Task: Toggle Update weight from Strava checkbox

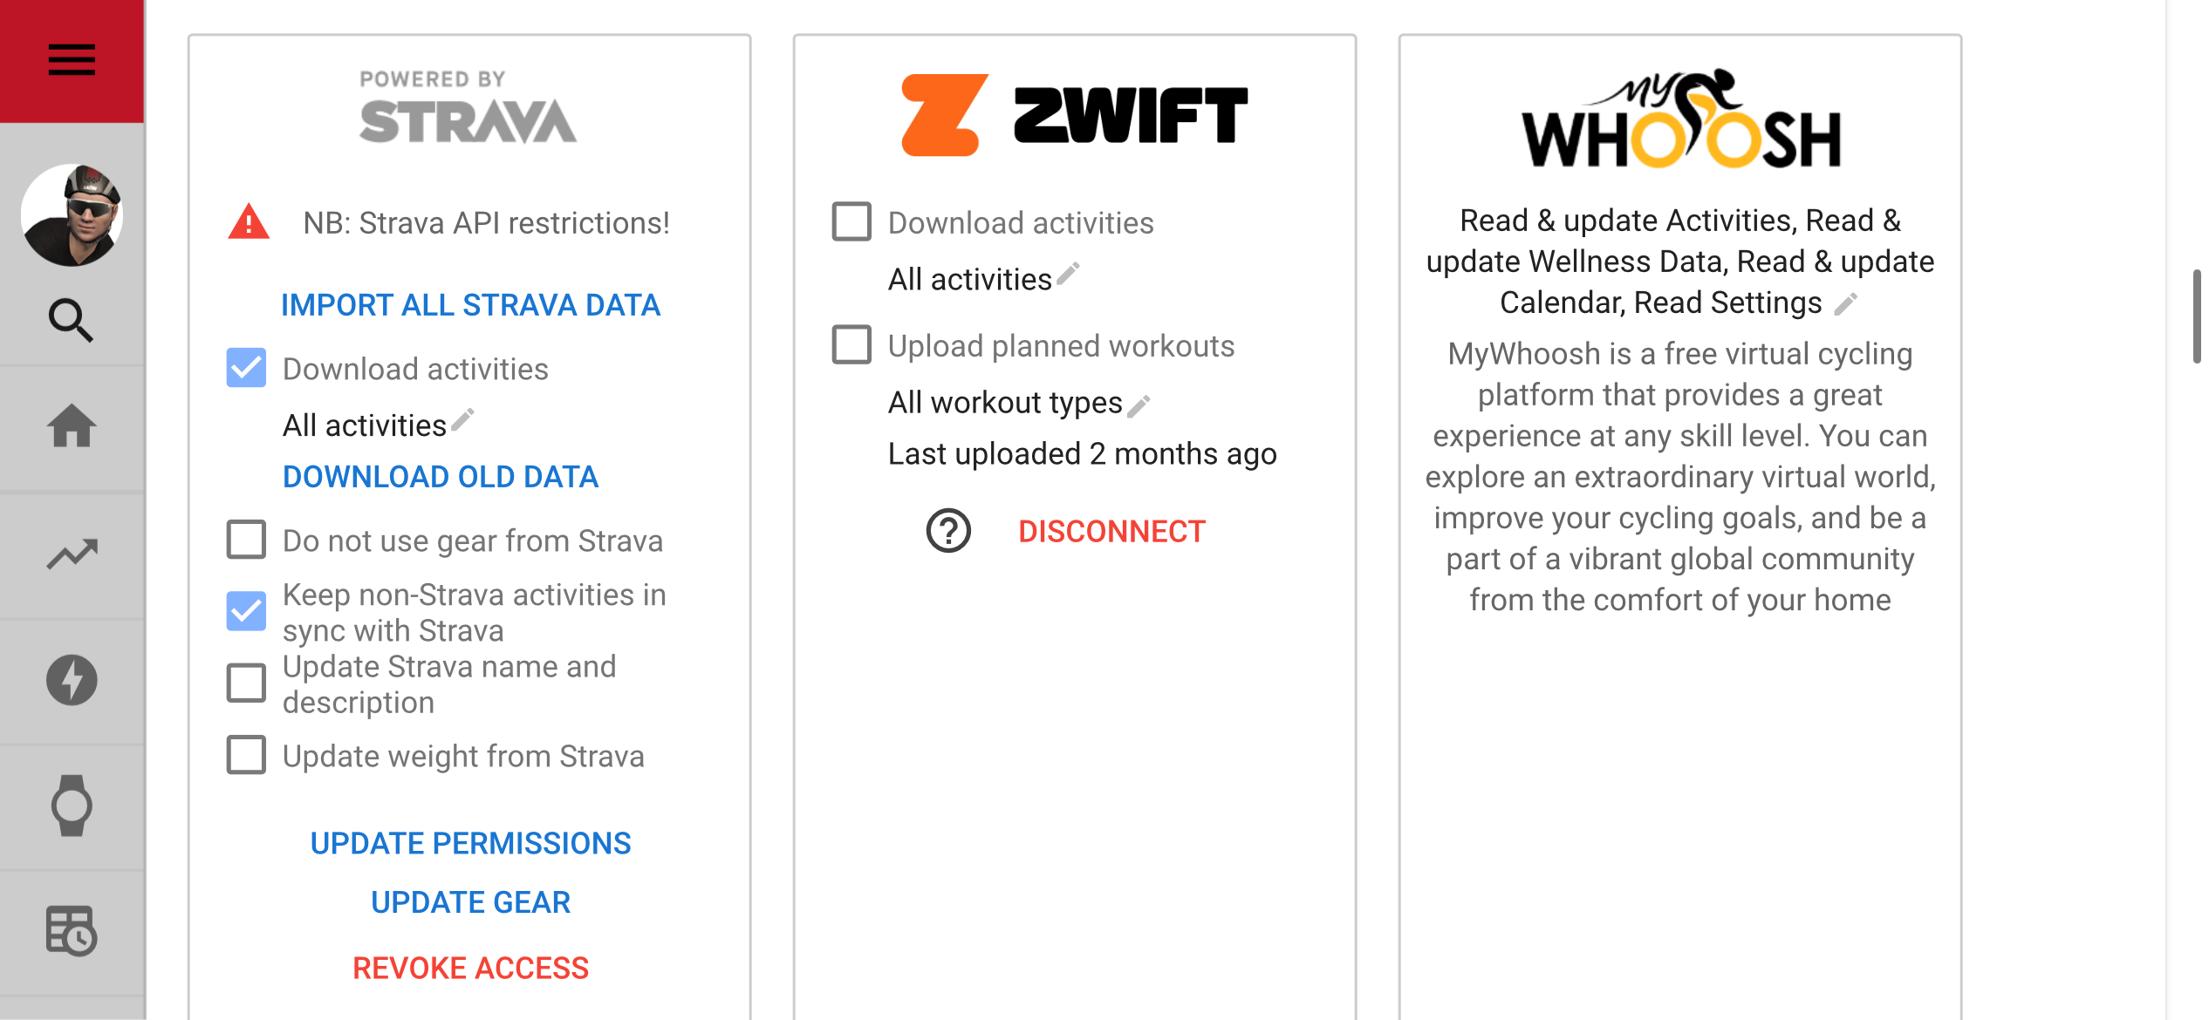Action: (x=246, y=755)
